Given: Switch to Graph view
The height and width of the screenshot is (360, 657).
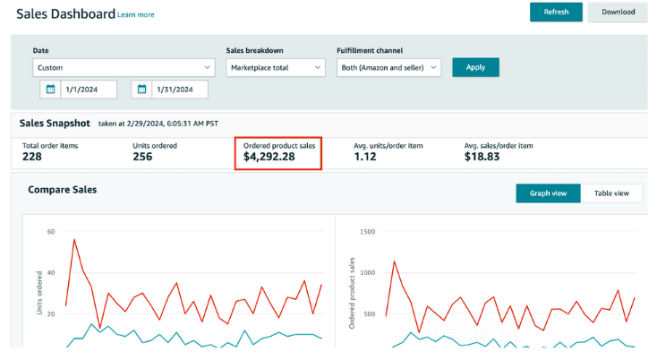Looking at the screenshot, I should pos(548,193).
